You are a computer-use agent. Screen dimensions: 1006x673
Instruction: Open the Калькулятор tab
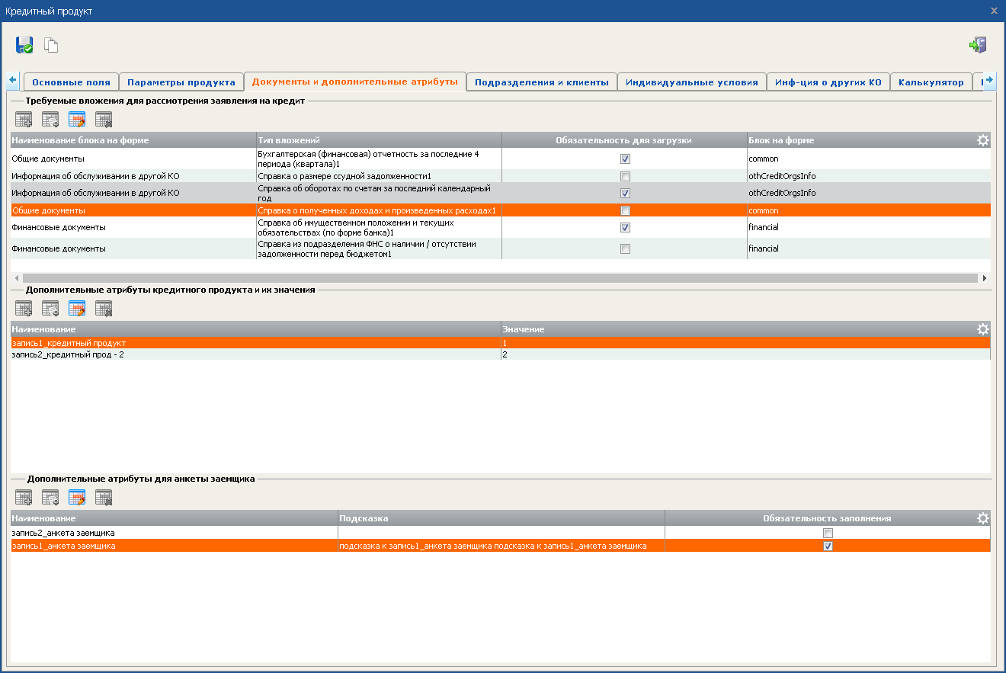[931, 82]
